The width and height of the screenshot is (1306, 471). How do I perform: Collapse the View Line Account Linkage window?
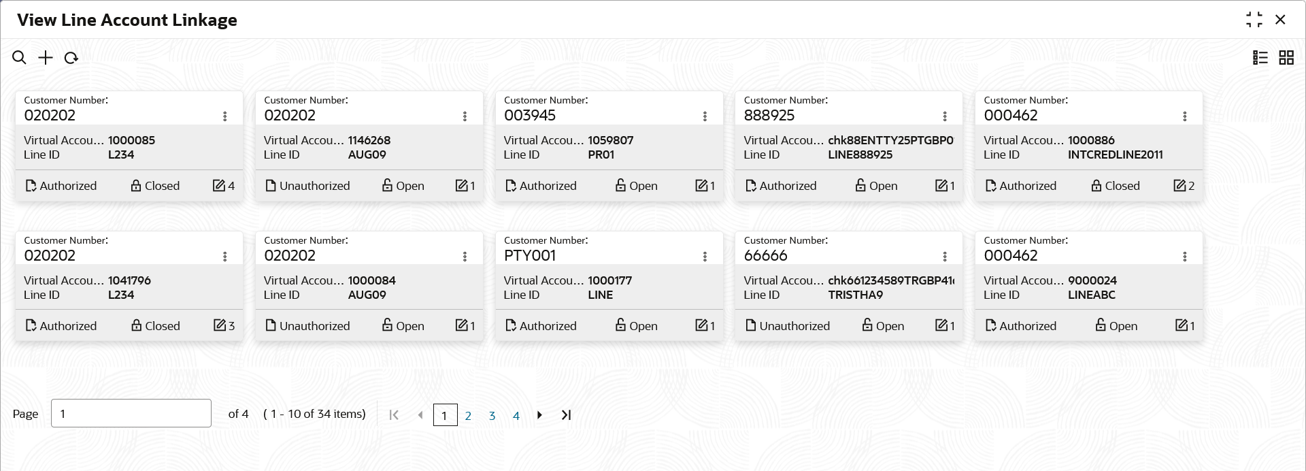point(1254,20)
